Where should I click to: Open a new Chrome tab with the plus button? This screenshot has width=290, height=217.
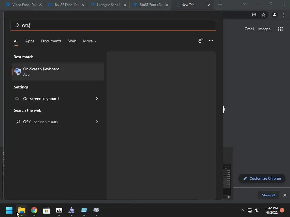[x=220, y=5]
